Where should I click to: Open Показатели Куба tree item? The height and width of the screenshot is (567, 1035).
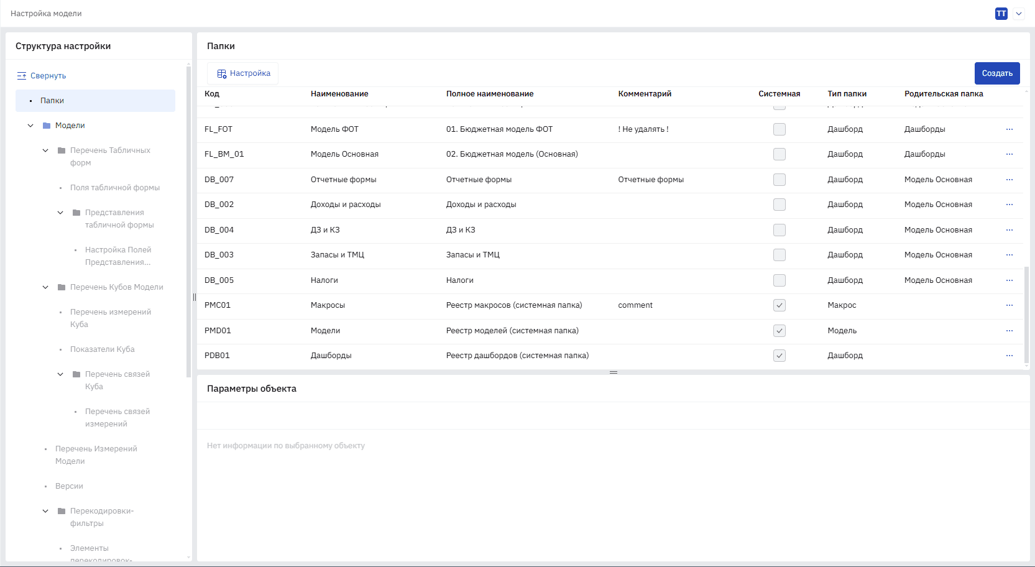pos(103,349)
